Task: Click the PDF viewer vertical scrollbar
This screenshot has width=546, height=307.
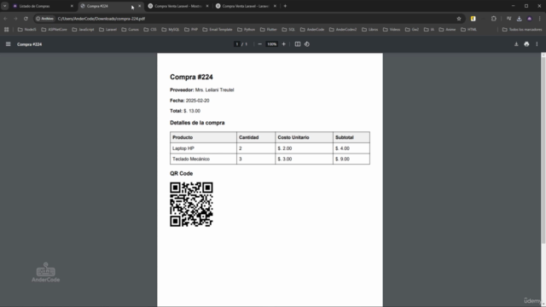Action: tap(543, 150)
